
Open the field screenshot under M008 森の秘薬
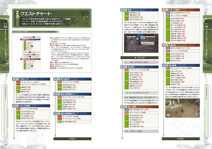pyautogui.click(x=182, y=108)
